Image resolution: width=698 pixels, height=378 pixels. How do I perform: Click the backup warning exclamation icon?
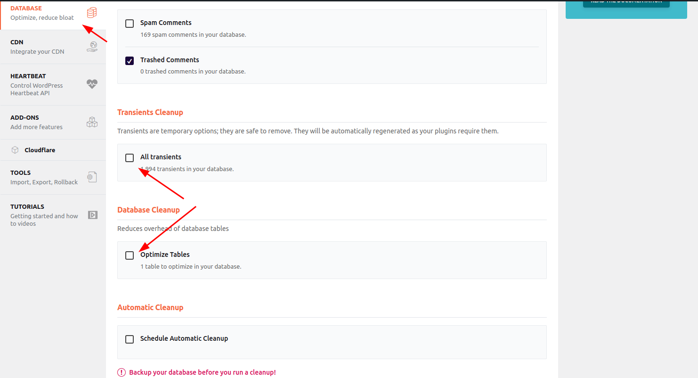click(122, 372)
